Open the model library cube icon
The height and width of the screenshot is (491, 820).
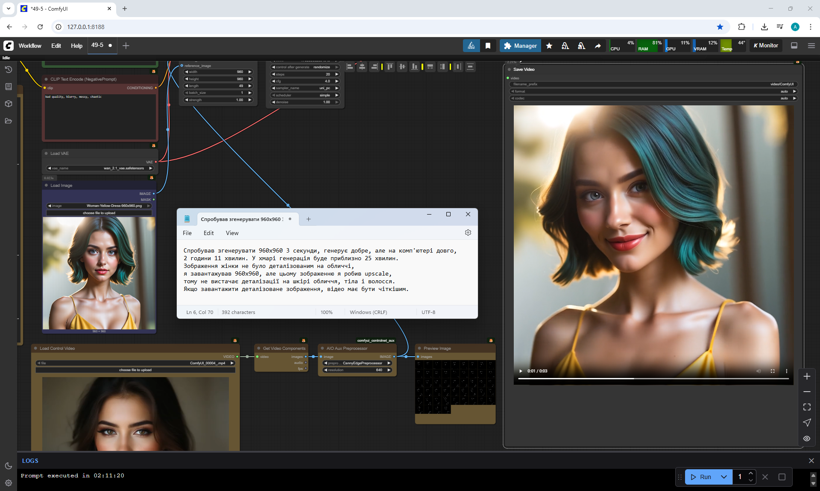pyautogui.click(x=8, y=104)
